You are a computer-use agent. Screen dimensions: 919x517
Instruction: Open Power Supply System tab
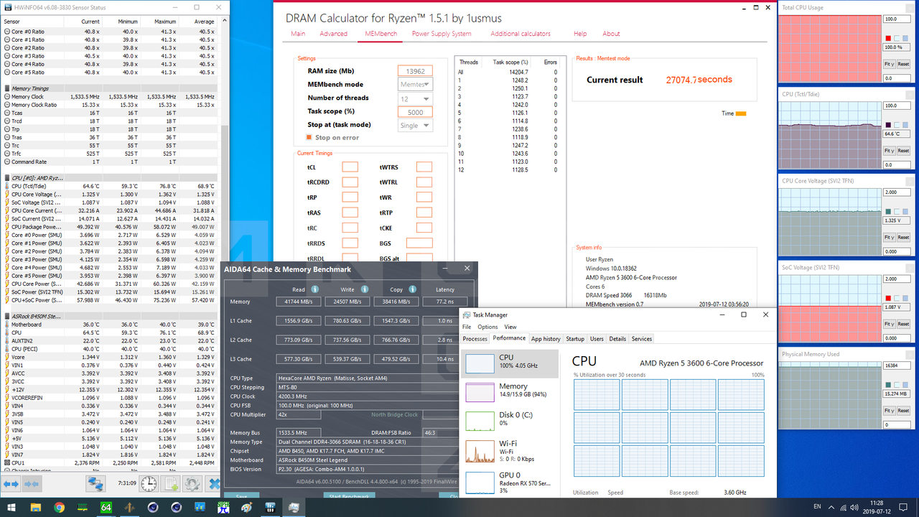point(442,34)
